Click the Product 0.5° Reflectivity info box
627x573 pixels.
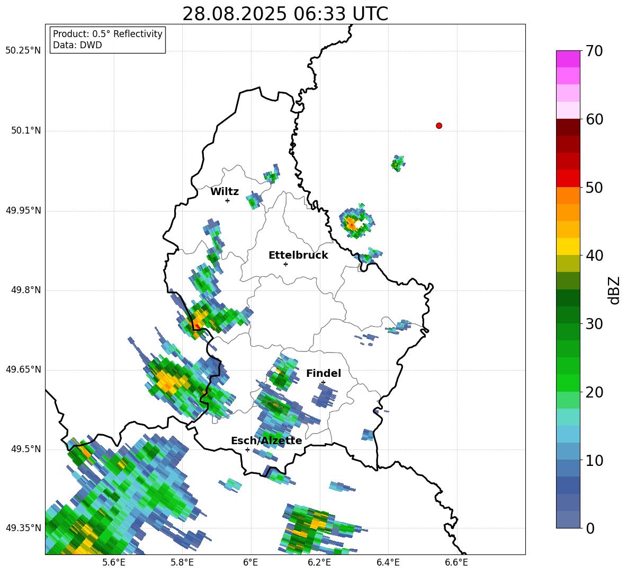(108, 39)
